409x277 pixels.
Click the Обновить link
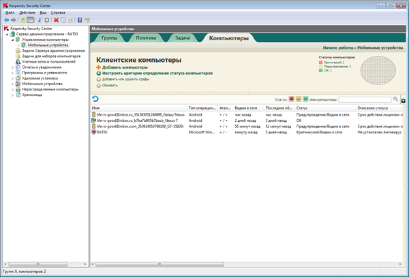tap(110, 85)
